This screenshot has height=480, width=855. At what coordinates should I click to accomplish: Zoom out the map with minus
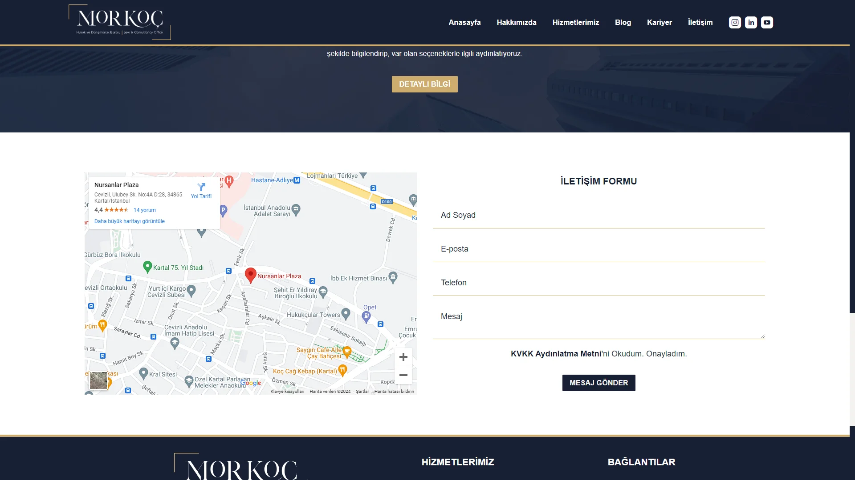tap(403, 375)
